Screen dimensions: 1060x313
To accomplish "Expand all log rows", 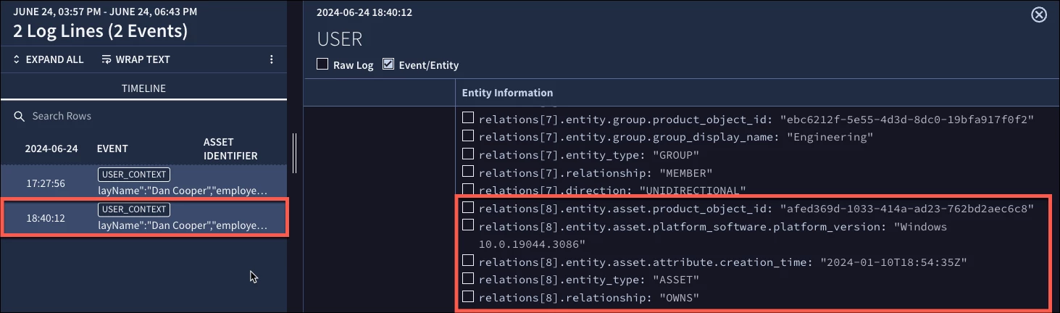I will (x=49, y=59).
